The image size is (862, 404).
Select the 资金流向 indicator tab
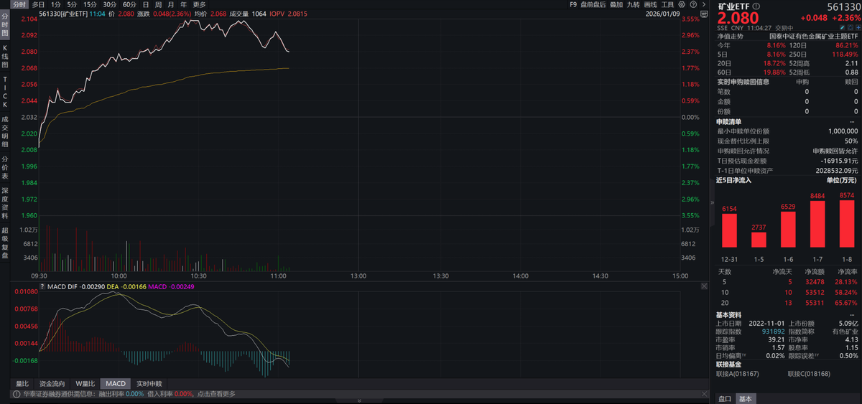coord(52,384)
